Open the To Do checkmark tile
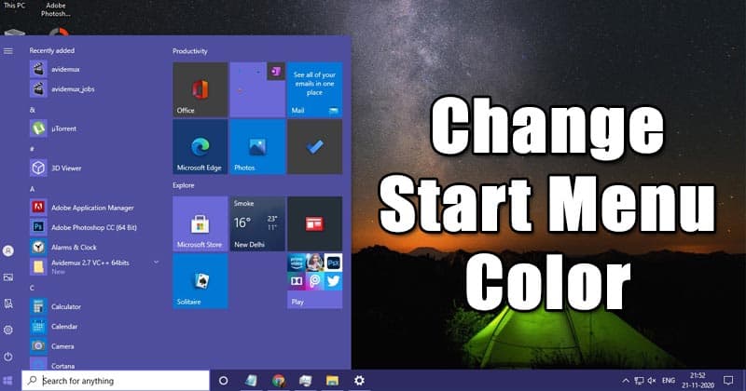The height and width of the screenshot is (391, 746). tap(314, 147)
